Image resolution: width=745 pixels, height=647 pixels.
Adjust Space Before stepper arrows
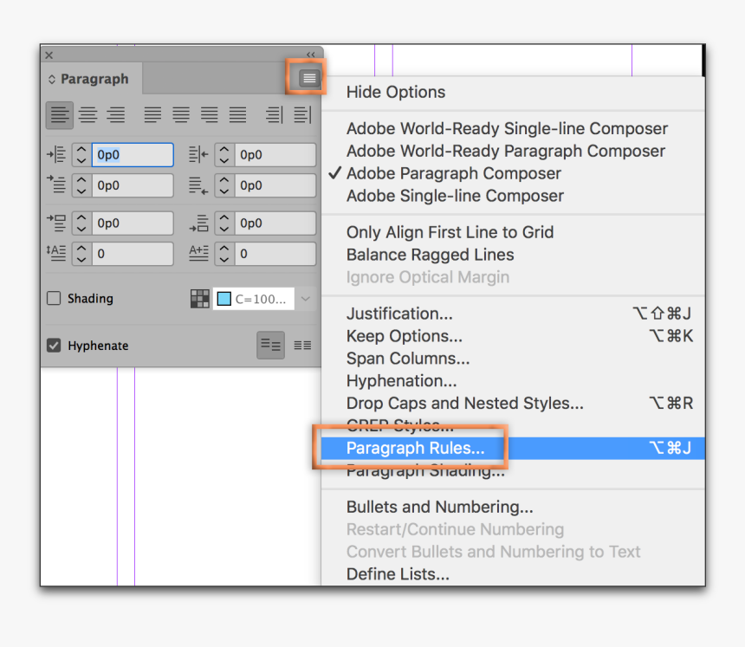coord(81,223)
